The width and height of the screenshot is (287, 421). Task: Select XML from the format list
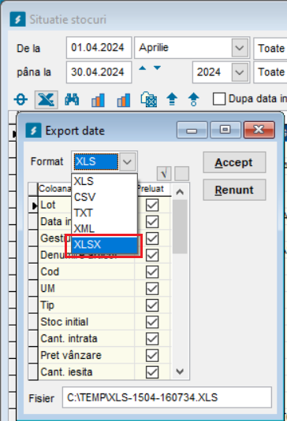104,229
